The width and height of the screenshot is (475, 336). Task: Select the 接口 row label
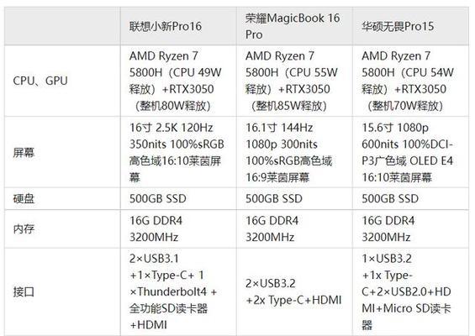pyautogui.click(x=62, y=291)
